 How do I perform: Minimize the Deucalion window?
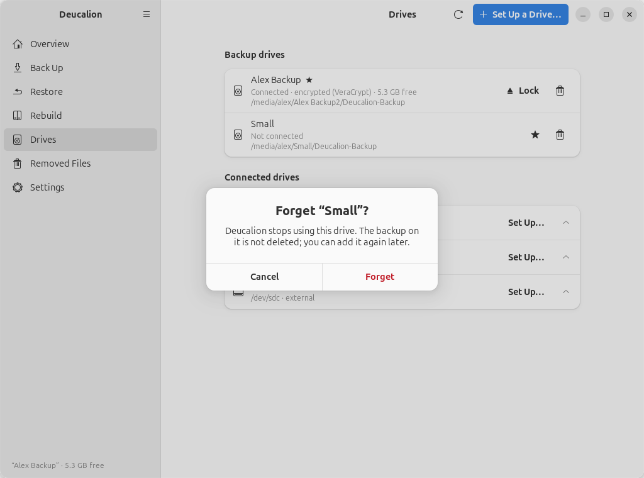(583, 14)
